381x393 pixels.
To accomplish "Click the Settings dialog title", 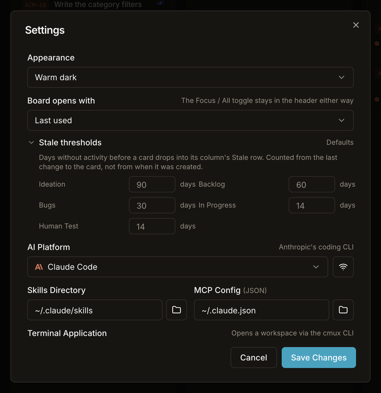I will pyautogui.click(x=45, y=30).
